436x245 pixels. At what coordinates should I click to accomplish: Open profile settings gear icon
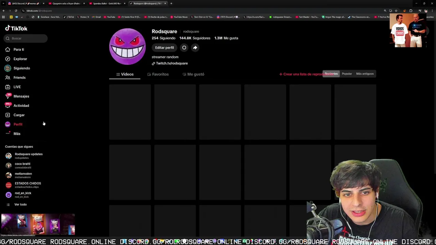pos(184,48)
